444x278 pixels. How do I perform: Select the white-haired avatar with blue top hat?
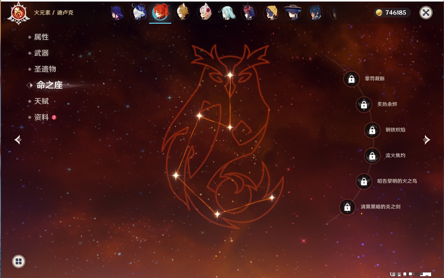point(139,13)
